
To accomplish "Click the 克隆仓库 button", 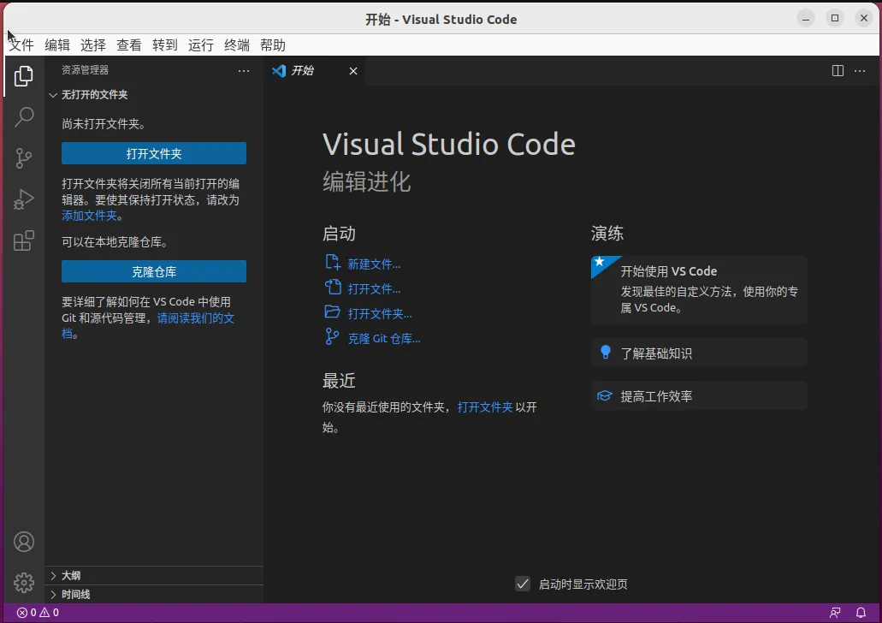I will pos(154,271).
